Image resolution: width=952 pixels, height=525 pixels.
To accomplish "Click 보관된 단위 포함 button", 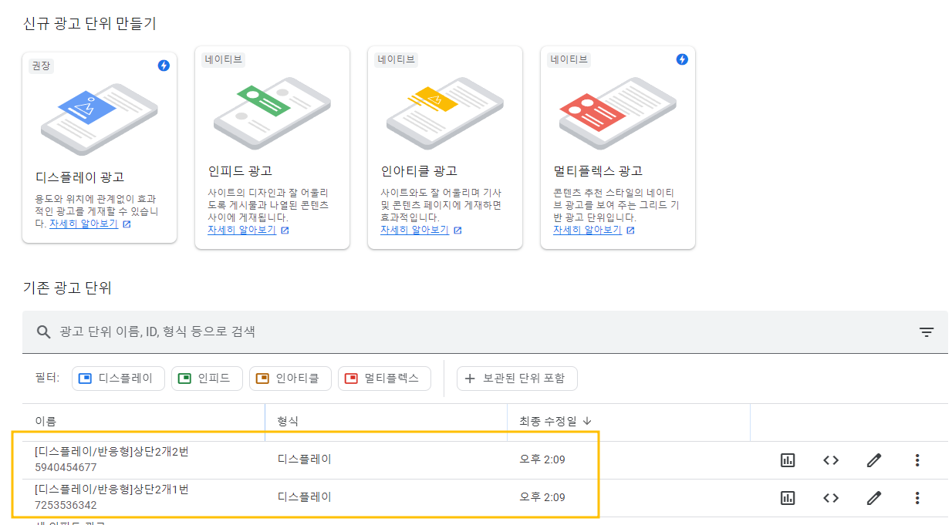I will [517, 378].
